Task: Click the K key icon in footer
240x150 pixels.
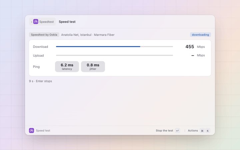Action: (x=208, y=131)
